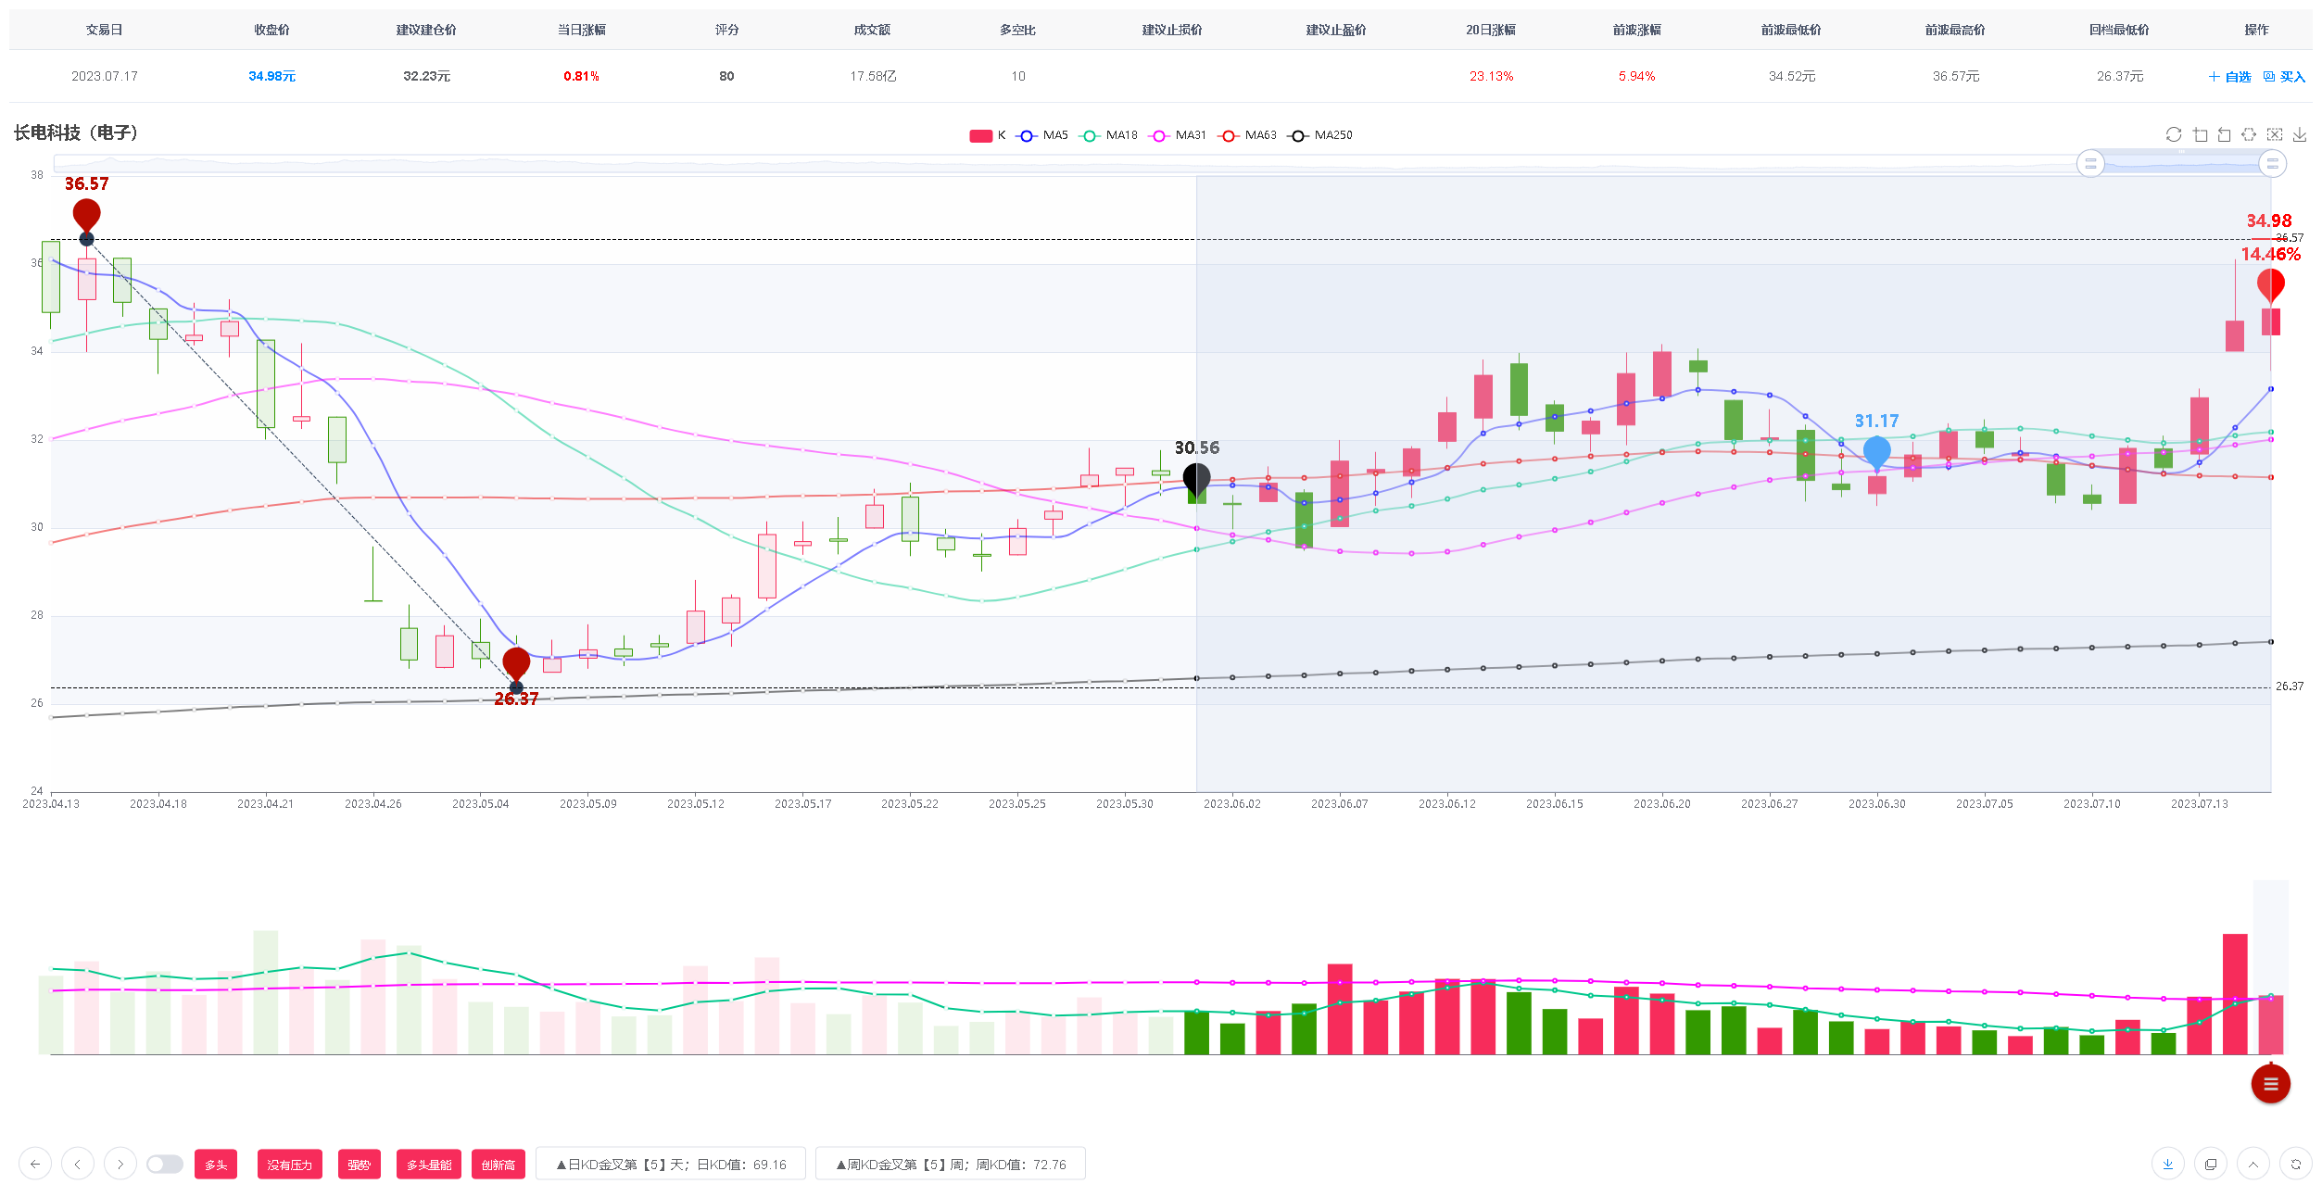Image resolution: width=2322 pixels, height=1184 pixels.
Task: Click the 买入 buy link
Action: [x=2285, y=76]
